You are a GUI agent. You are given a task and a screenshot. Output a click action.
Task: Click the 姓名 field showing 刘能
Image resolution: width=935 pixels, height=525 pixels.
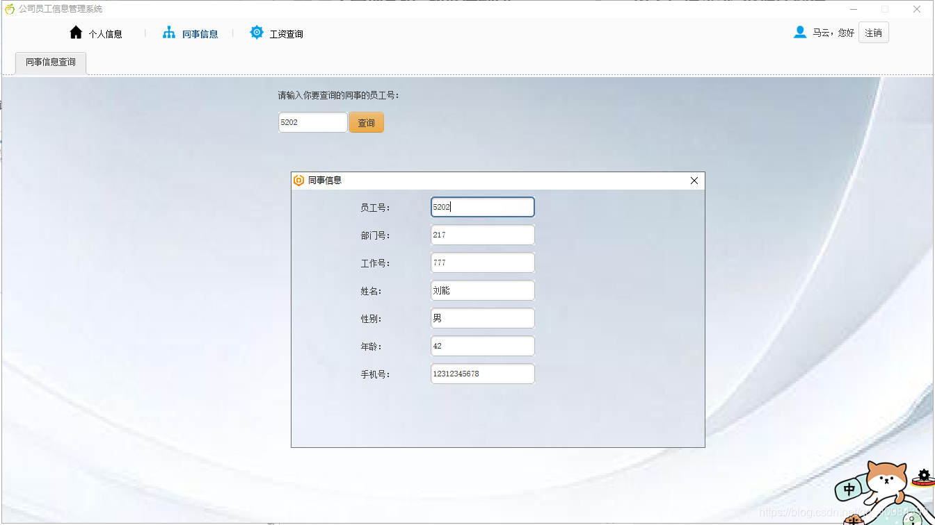[x=482, y=290]
